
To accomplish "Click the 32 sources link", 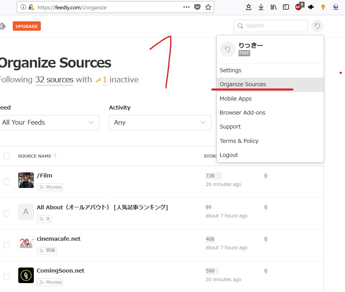I will pyautogui.click(x=54, y=80).
